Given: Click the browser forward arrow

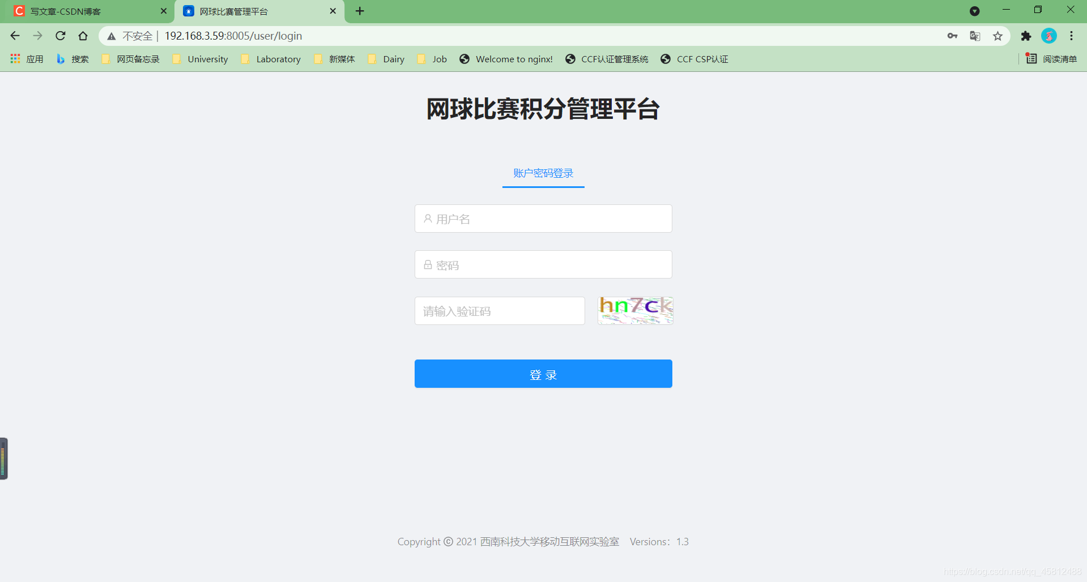Looking at the screenshot, I should pyautogui.click(x=37, y=36).
